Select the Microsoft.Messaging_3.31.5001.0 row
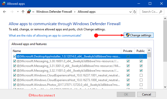167x99 pixels. 79,66
